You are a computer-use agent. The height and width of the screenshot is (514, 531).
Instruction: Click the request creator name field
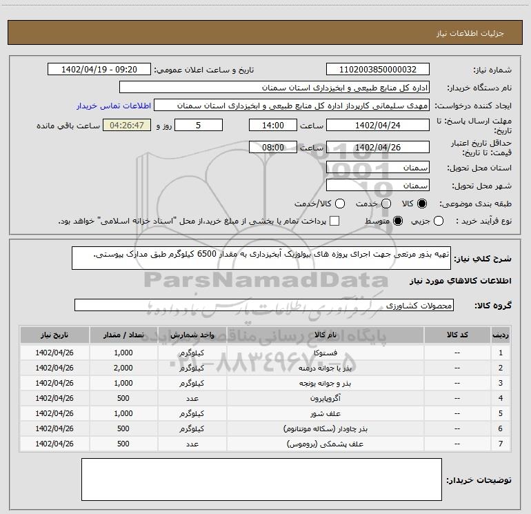tap(292, 106)
